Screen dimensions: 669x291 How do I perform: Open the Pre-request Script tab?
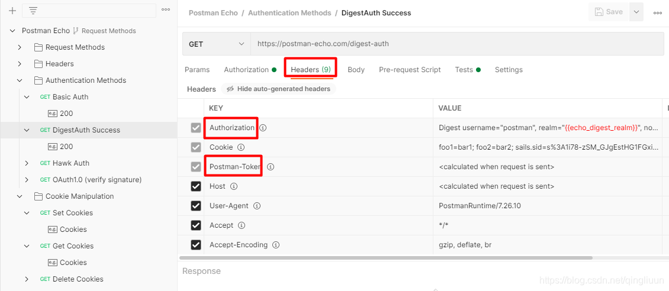pyautogui.click(x=410, y=69)
